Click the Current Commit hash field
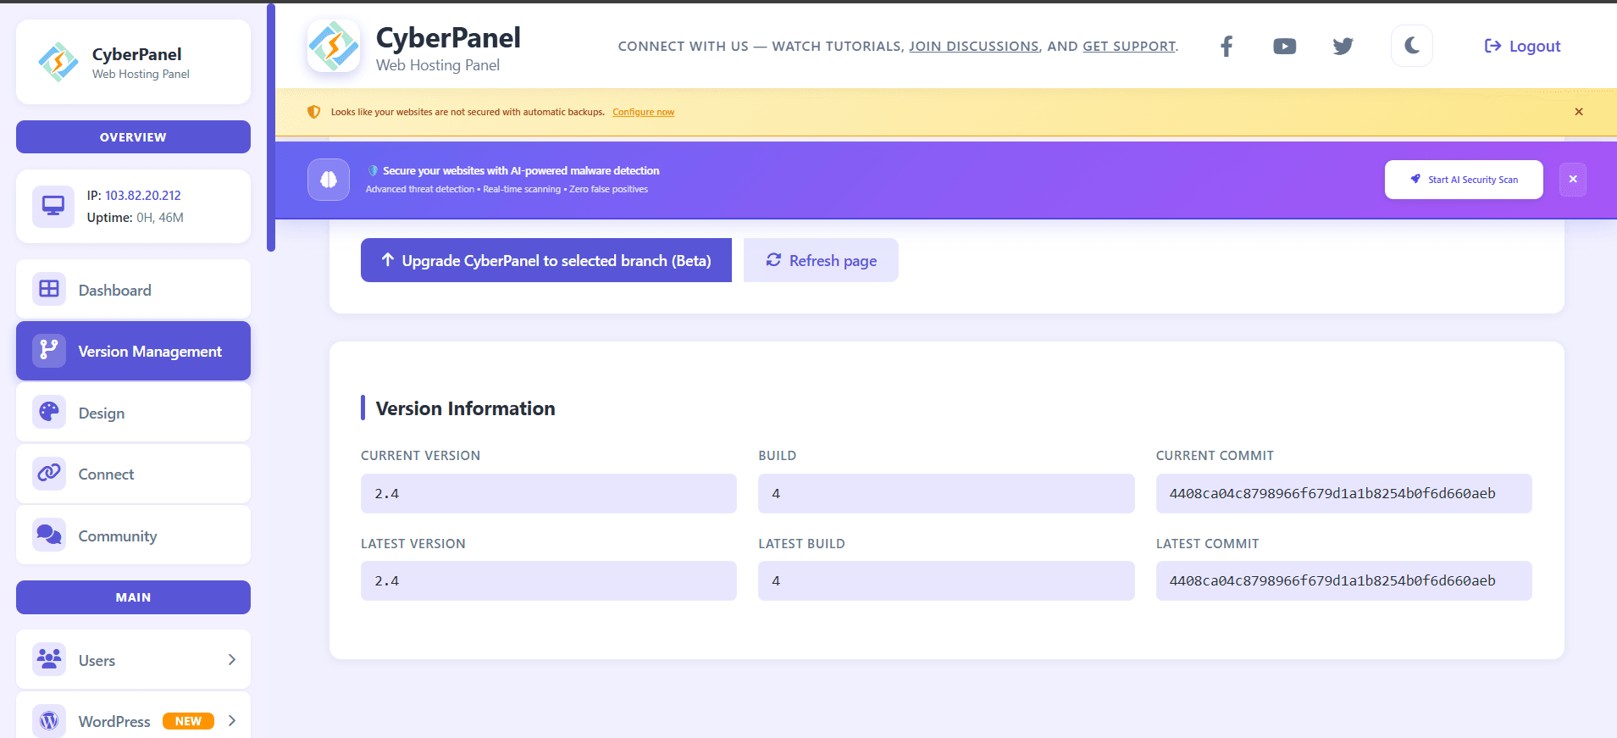The image size is (1617, 738). coord(1343,493)
